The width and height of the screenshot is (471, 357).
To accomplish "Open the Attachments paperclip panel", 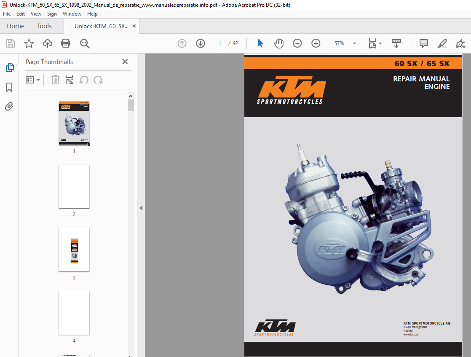I will pos(9,106).
